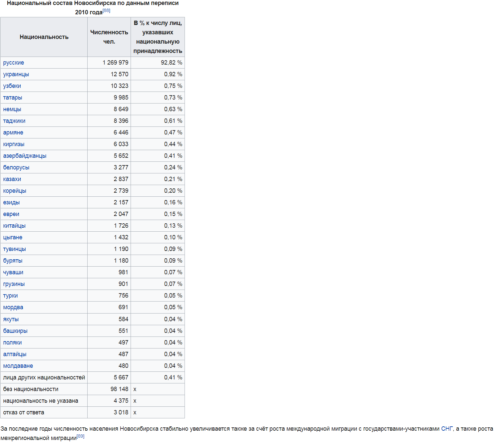This screenshot has height=444, width=498.
Task: Select the percentage column header
Action: [x=158, y=37]
